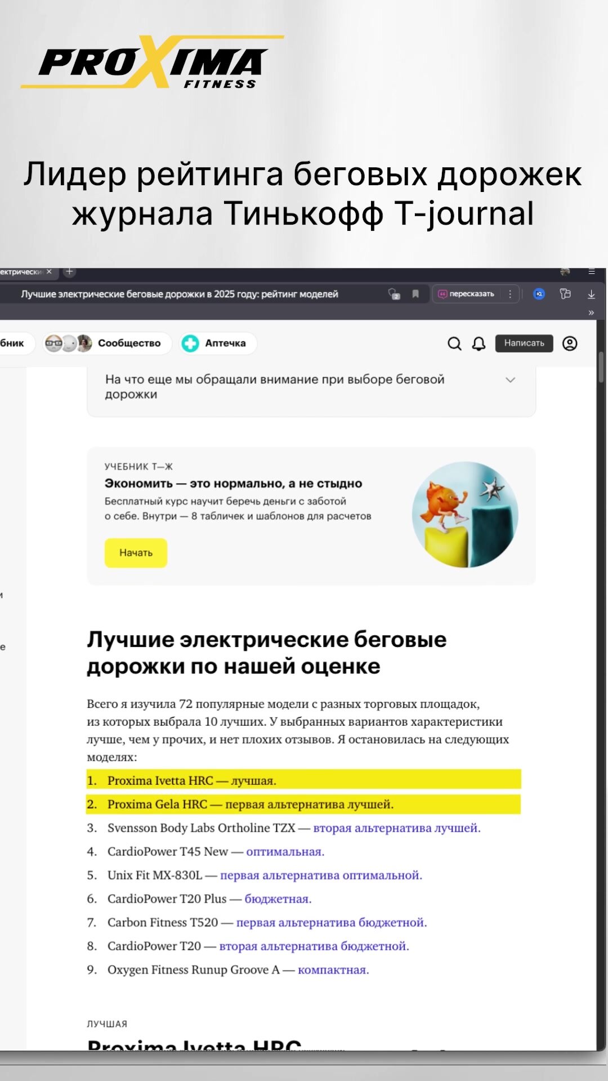Open the 'Сообщество' section
The height and width of the screenshot is (1081, 608).
click(107, 343)
